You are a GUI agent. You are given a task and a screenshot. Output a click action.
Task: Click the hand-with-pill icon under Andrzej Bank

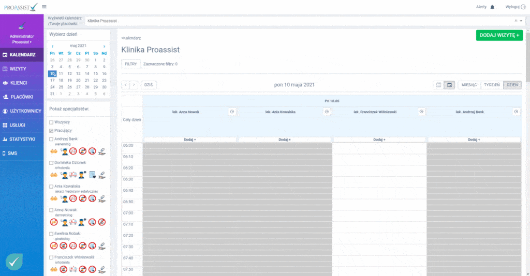[102, 151]
